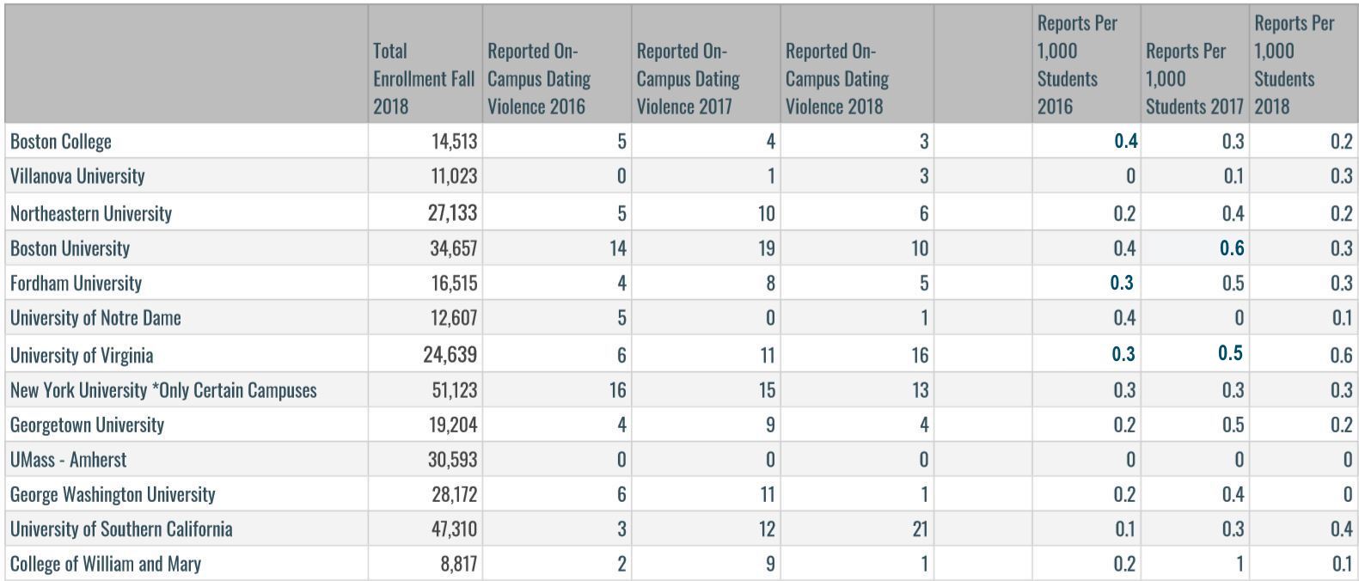Click Fordham University's 2017 rate 0.5
The width and height of the screenshot is (1359, 581).
(x=1233, y=283)
